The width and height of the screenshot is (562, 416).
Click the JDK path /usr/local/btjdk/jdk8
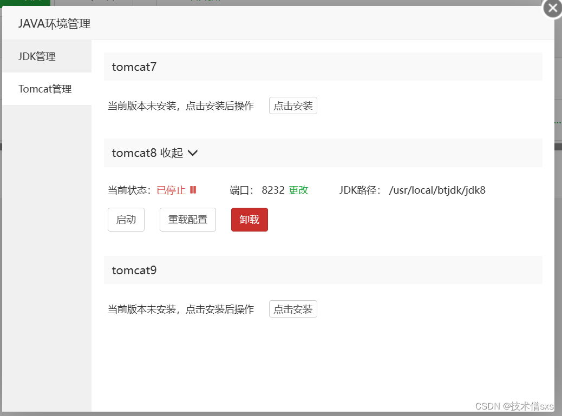coord(437,190)
